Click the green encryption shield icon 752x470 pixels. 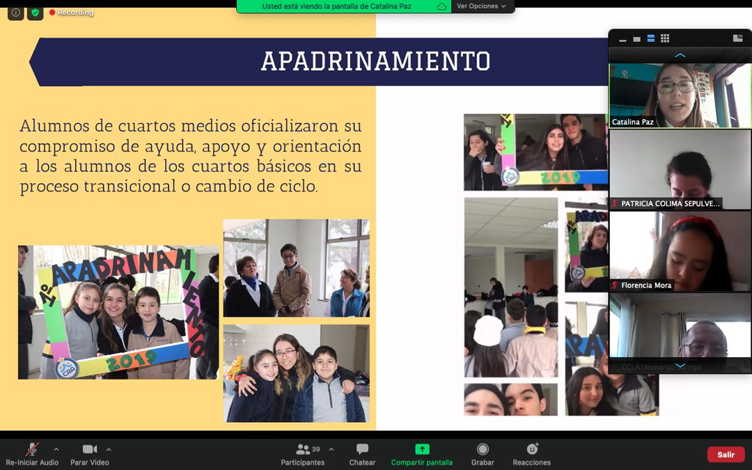[x=35, y=13]
